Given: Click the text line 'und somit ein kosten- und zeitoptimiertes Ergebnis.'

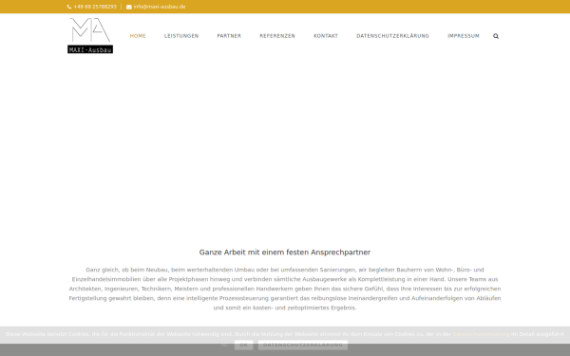Looking at the screenshot, I should [x=285, y=308].
